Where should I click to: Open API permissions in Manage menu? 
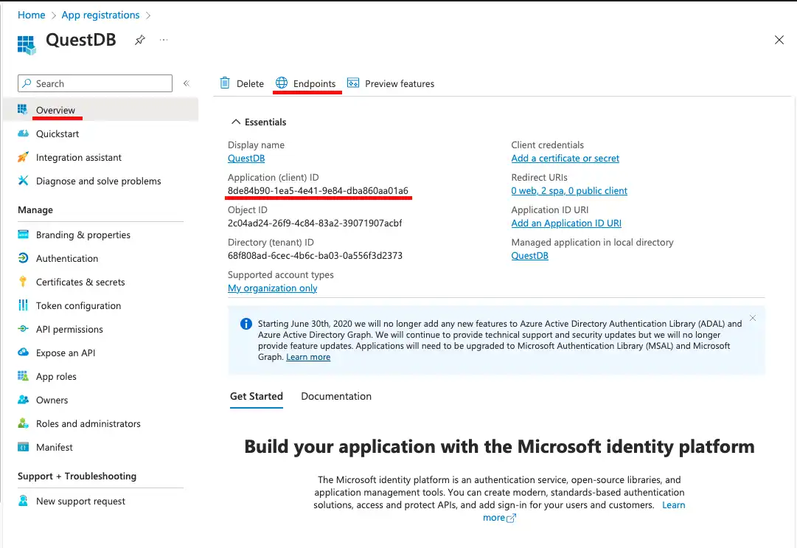(x=69, y=329)
